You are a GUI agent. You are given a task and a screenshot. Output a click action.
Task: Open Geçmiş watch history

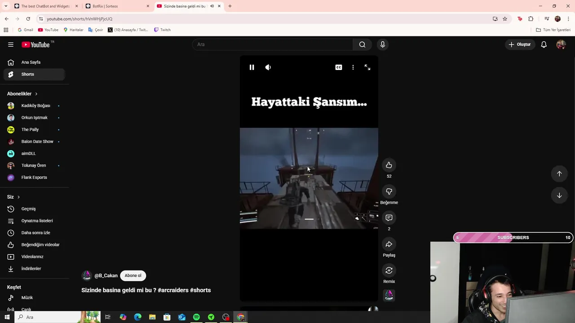pyautogui.click(x=34, y=209)
